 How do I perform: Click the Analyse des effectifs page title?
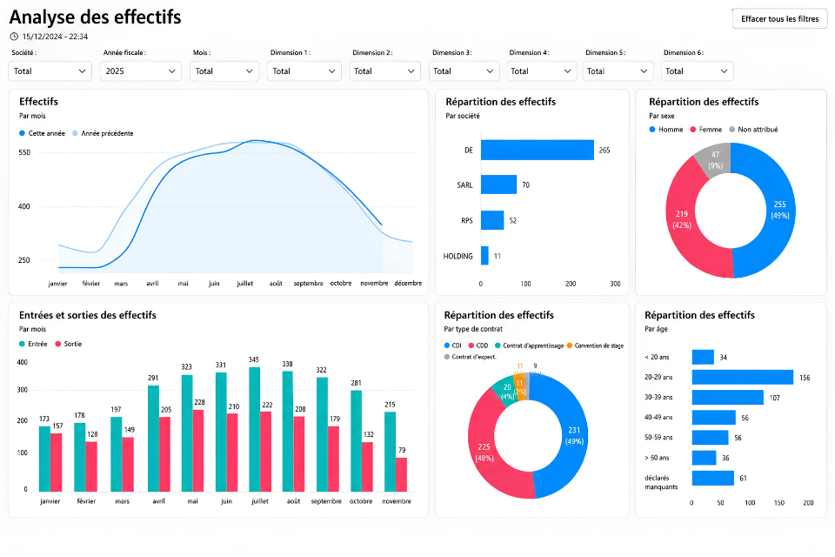96,17
